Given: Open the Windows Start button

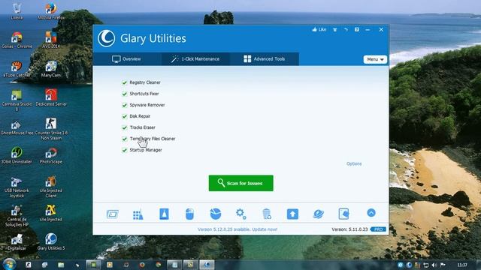Looking at the screenshot, I should coord(9,264).
